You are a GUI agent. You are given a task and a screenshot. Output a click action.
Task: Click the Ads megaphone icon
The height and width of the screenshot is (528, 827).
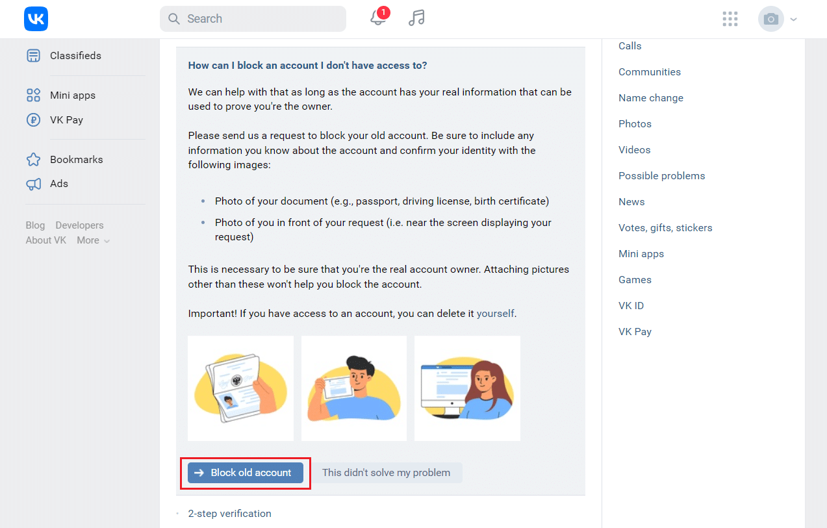[x=33, y=184]
